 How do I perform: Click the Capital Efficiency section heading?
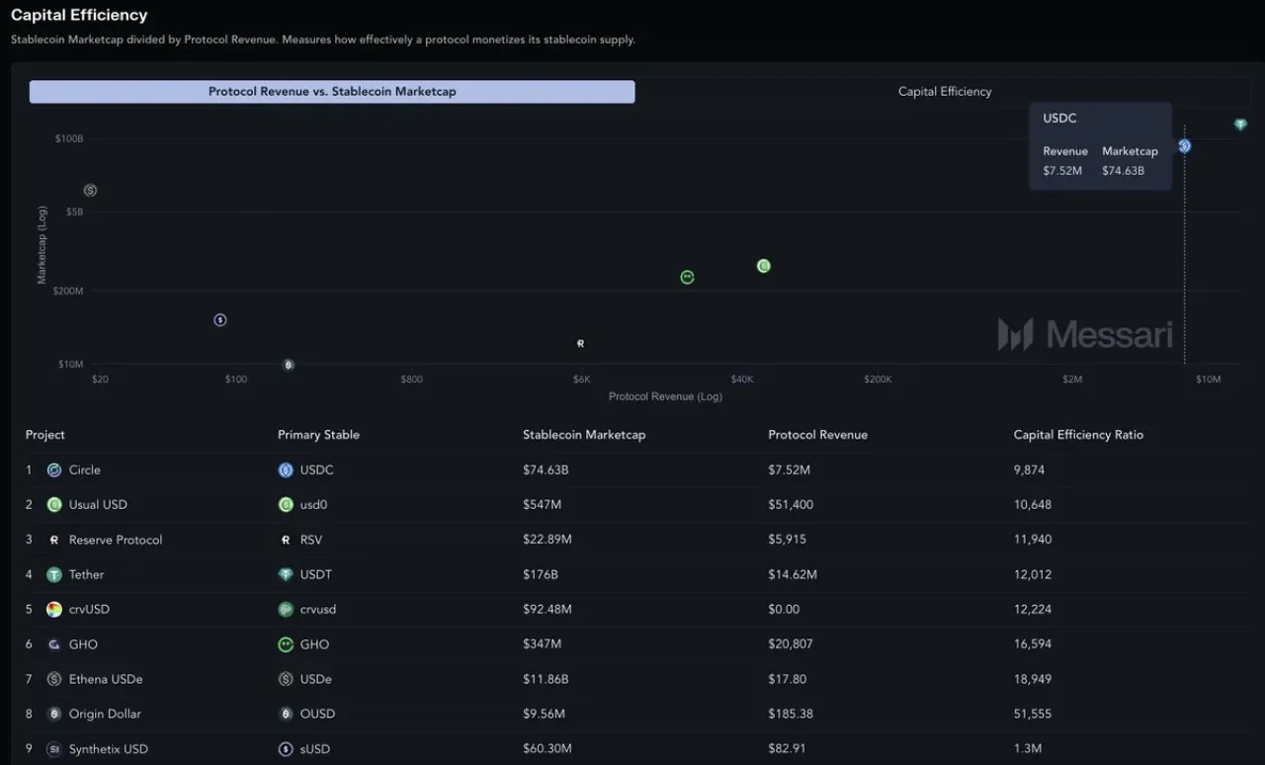click(79, 15)
